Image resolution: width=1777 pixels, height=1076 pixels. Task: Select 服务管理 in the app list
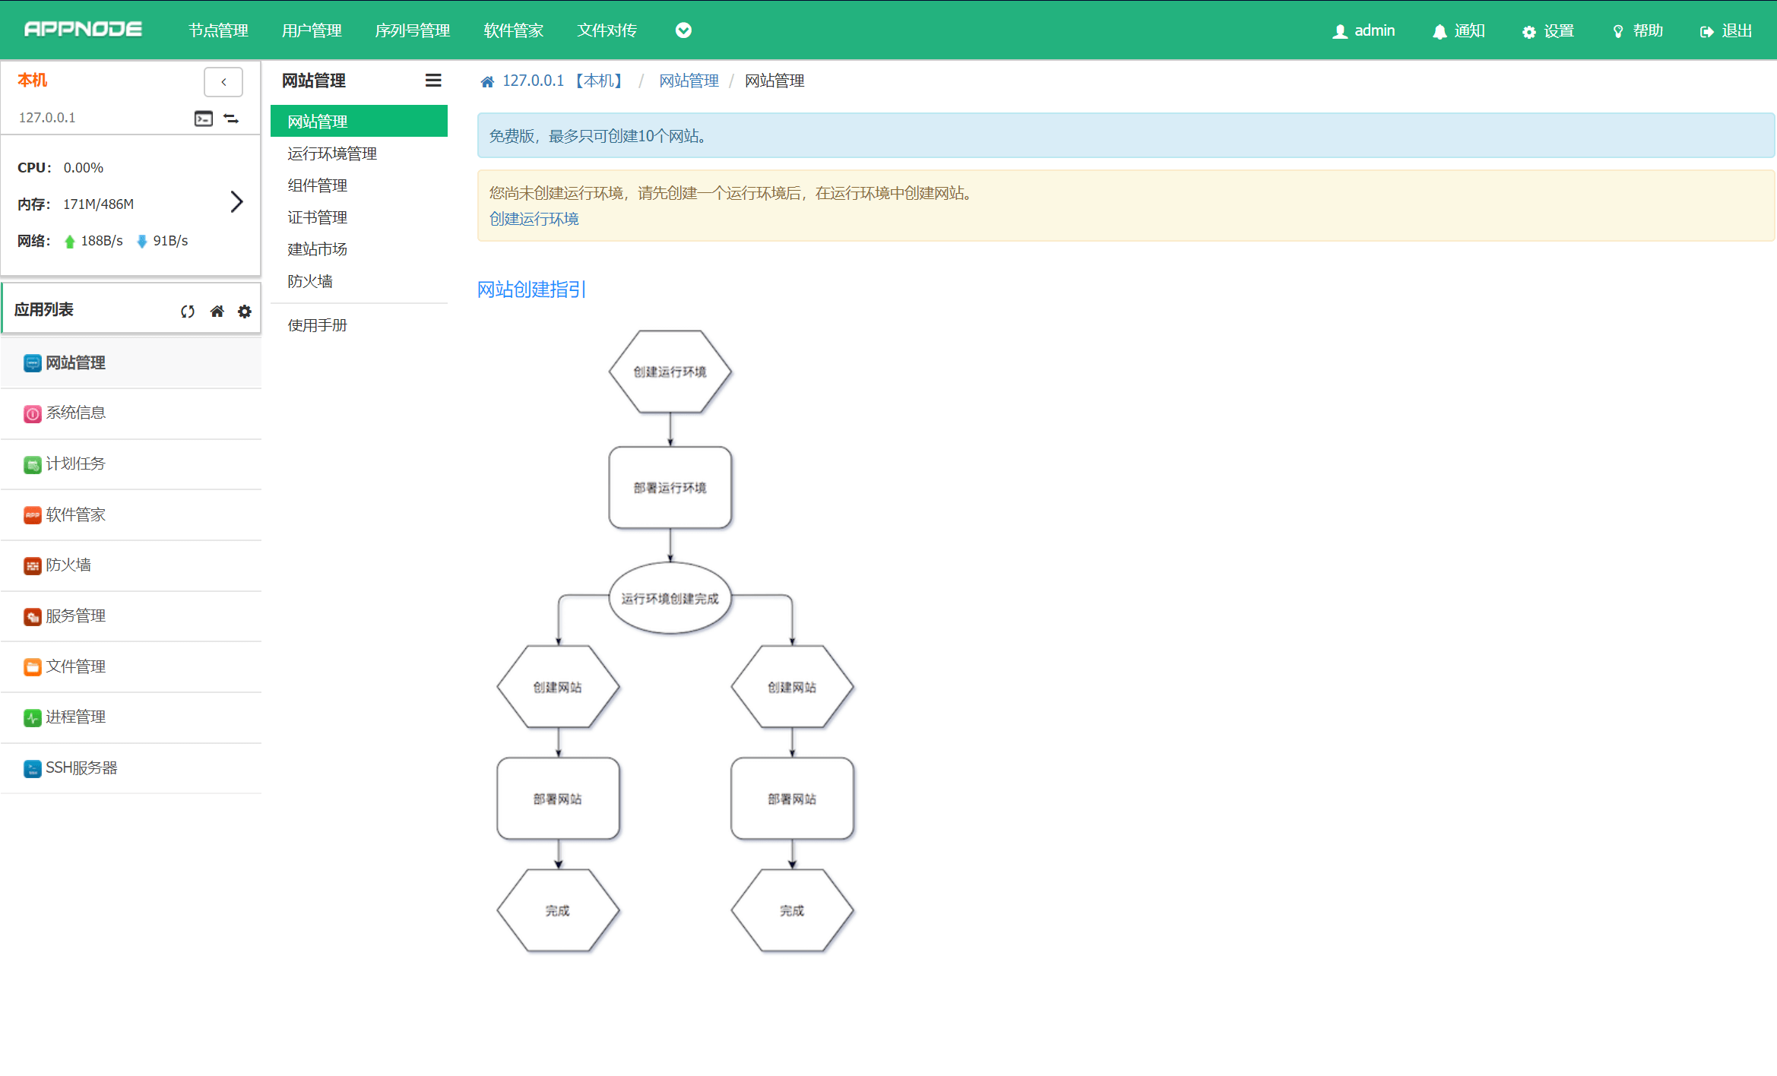click(131, 616)
